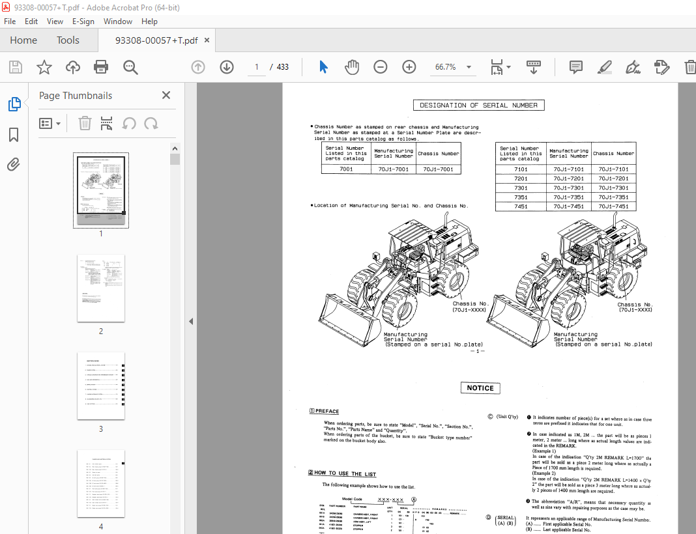
Task: Select page 2 thumbnail
Action: [101, 288]
